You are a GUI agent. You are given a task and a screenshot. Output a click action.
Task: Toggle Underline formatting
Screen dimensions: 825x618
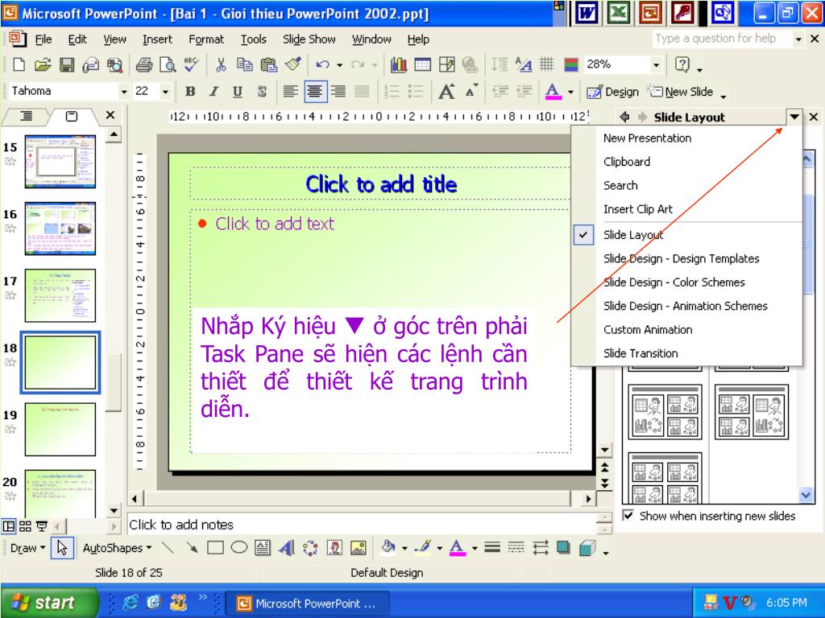(238, 92)
